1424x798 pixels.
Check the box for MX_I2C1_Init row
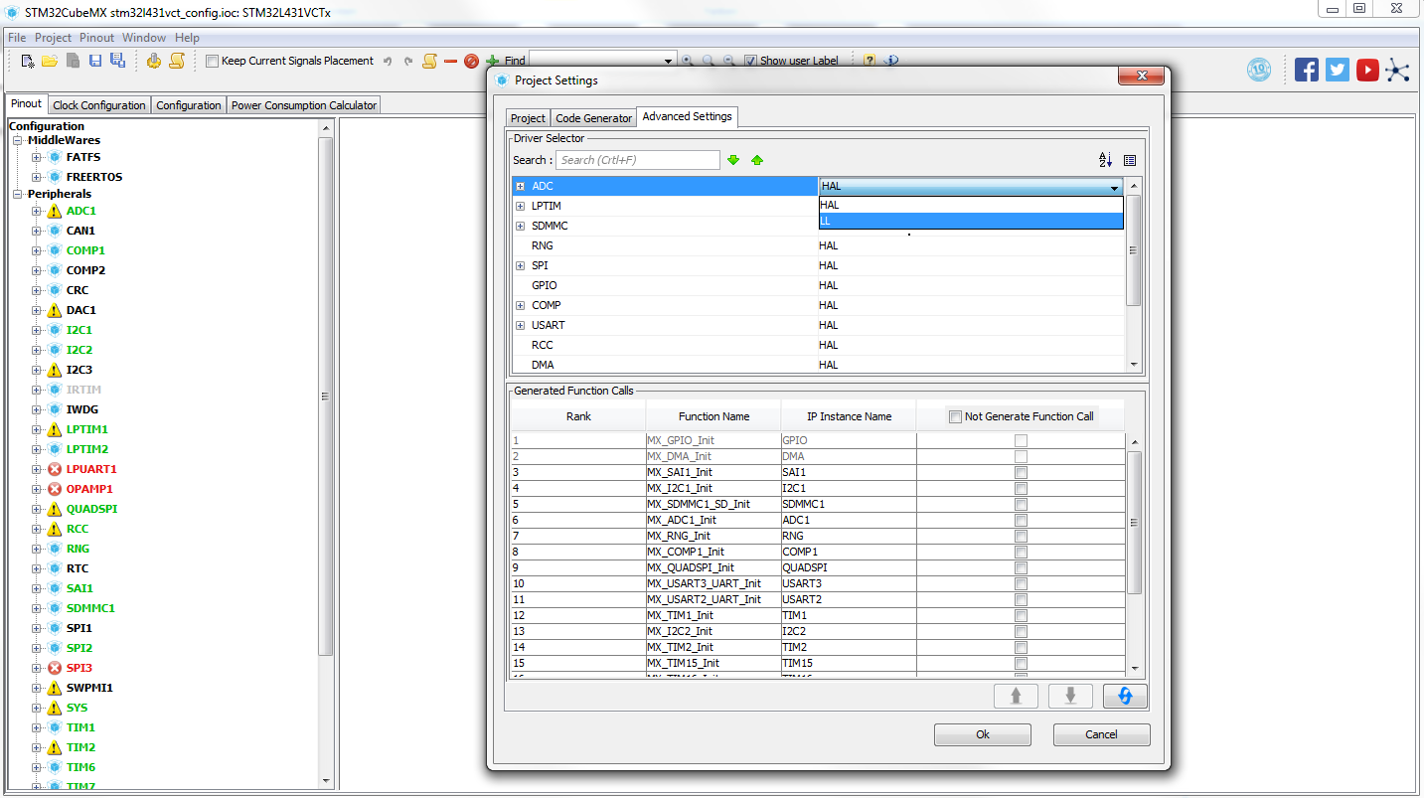[1021, 488]
